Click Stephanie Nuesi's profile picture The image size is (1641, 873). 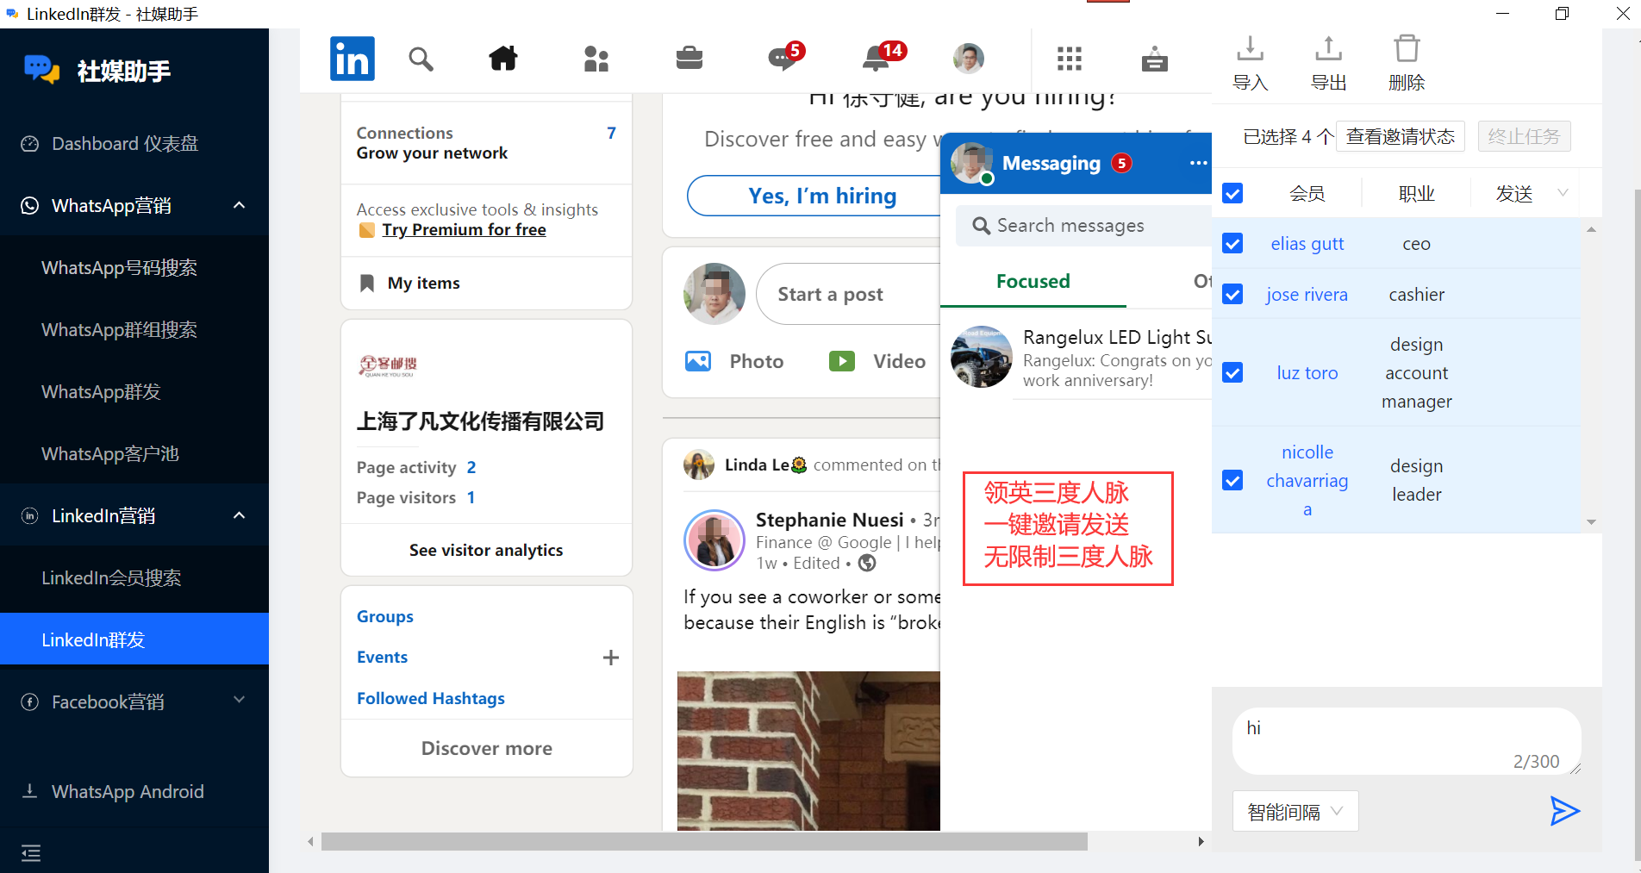pyautogui.click(x=714, y=540)
